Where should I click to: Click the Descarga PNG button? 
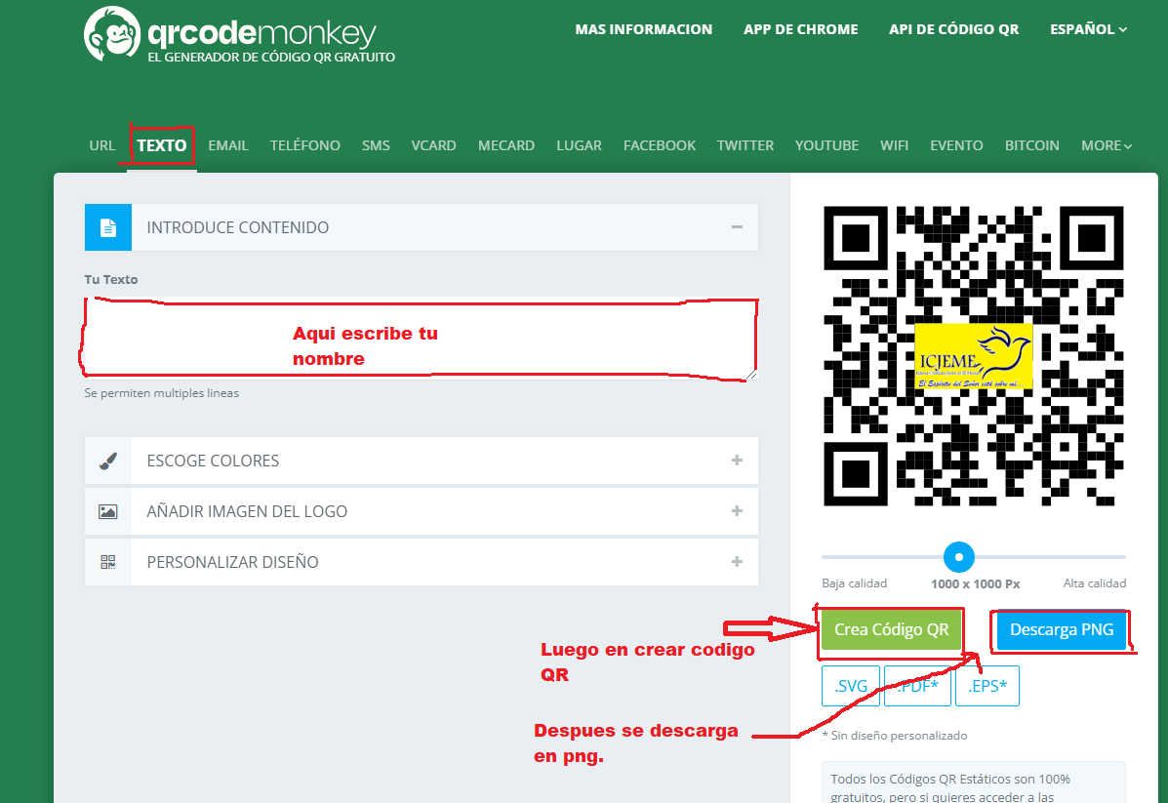point(1062,629)
